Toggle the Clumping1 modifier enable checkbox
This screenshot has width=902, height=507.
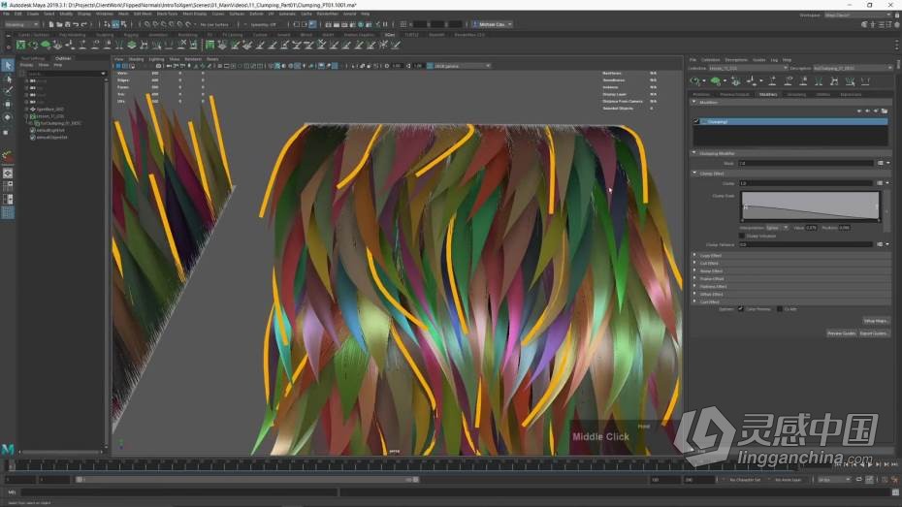(697, 122)
